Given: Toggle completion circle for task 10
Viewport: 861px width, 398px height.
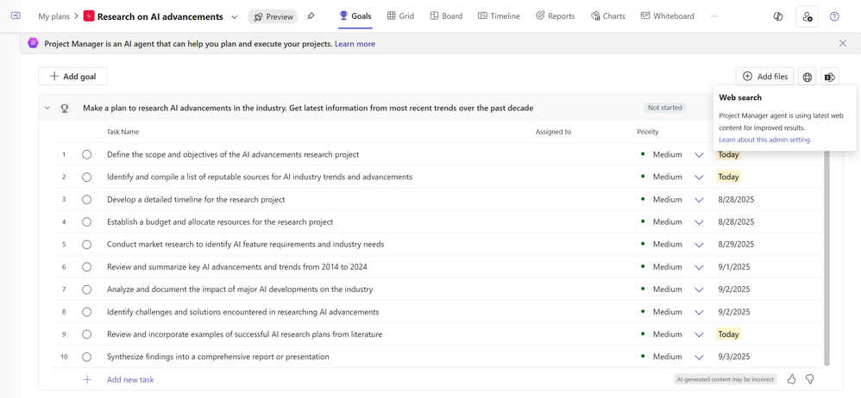Looking at the screenshot, I should click(87, 357).
